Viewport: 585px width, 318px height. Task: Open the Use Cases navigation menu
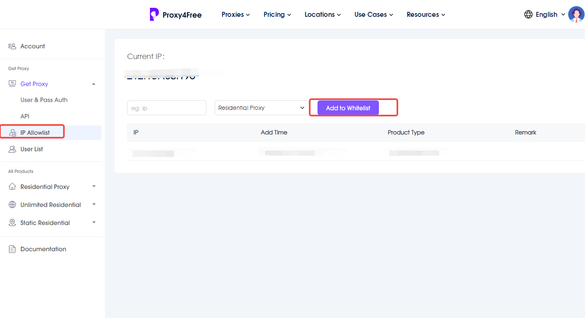[374, 14]
